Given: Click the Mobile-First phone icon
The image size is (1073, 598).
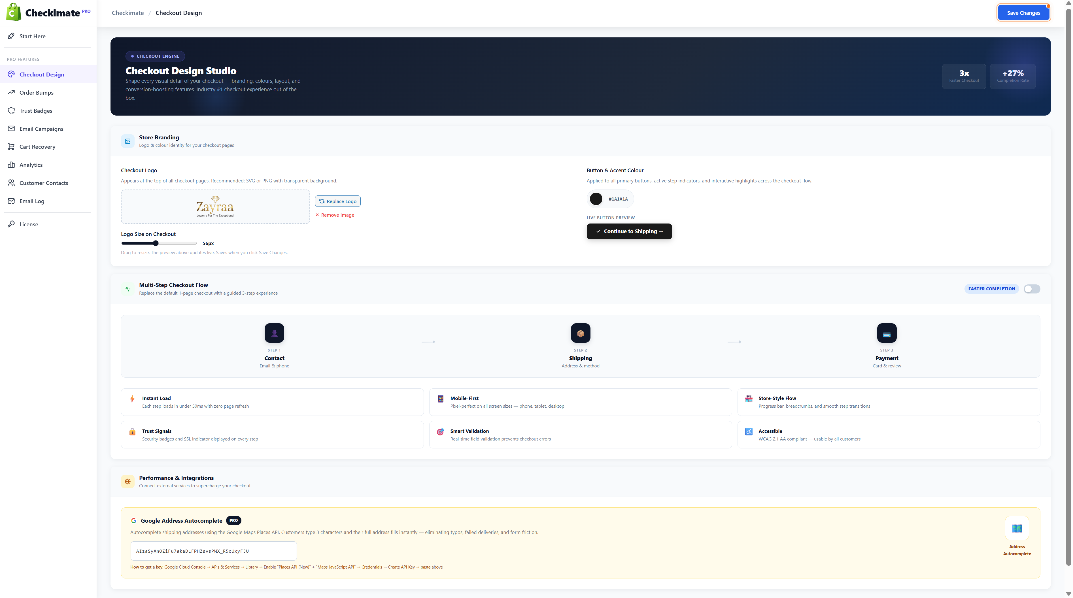Looking at the screenshot, I should [441, 399].
